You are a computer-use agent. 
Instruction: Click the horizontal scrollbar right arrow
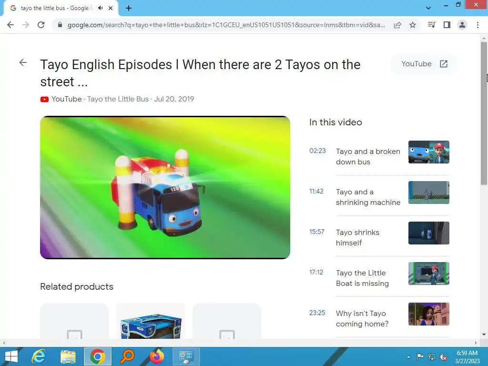(x=476, y=343)
